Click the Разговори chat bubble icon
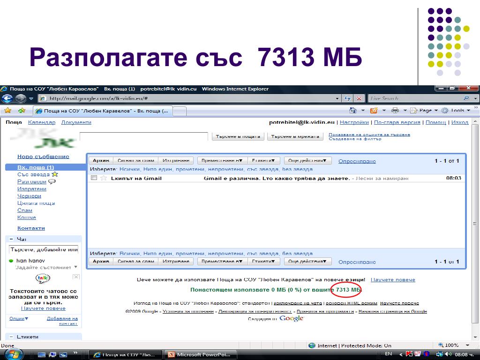Screen dimensions: 480x360 [52, 181]
